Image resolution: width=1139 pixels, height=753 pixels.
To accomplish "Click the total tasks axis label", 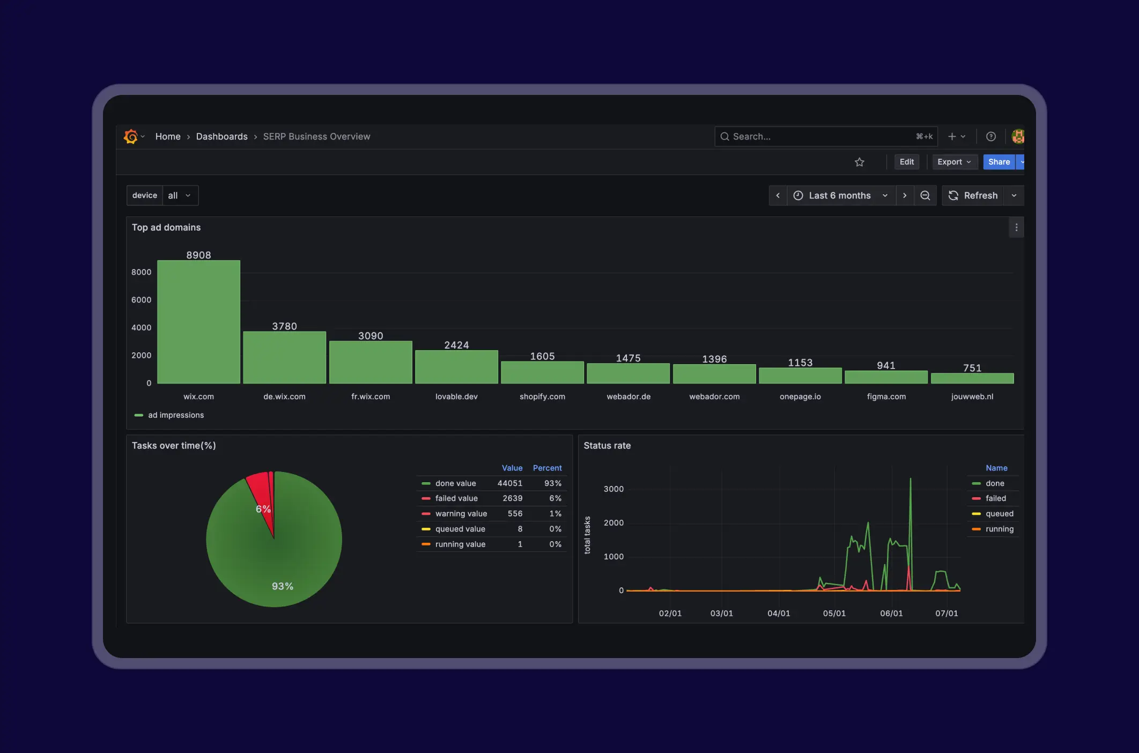I will pyautogui.click(x=587, y=535).
